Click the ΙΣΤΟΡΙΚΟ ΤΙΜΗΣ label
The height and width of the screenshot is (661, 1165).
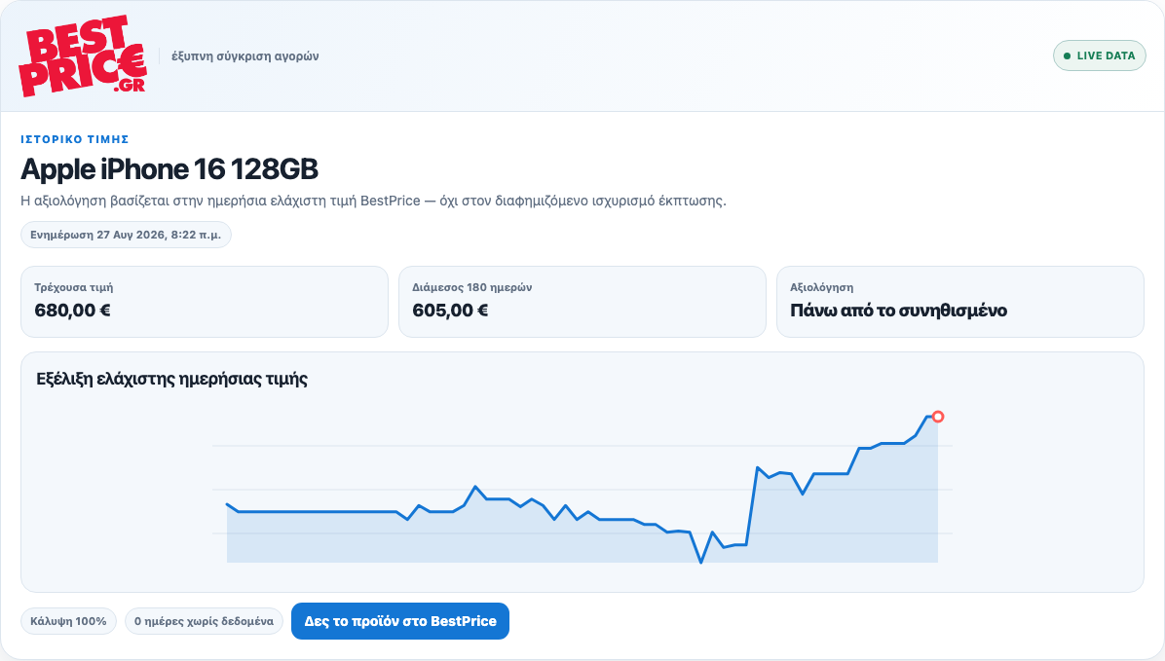pos(75,139)
